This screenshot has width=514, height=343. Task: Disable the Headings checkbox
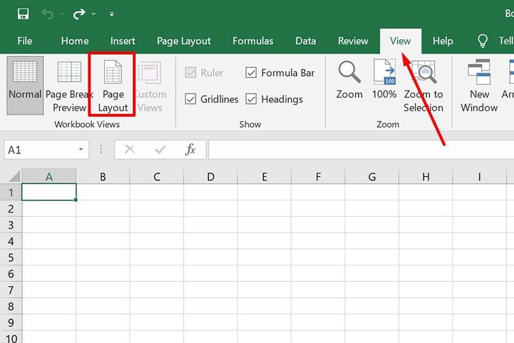click(x=252, y=99)
